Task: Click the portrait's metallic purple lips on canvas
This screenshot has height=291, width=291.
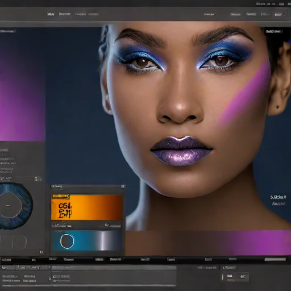Action: point(181,151)
